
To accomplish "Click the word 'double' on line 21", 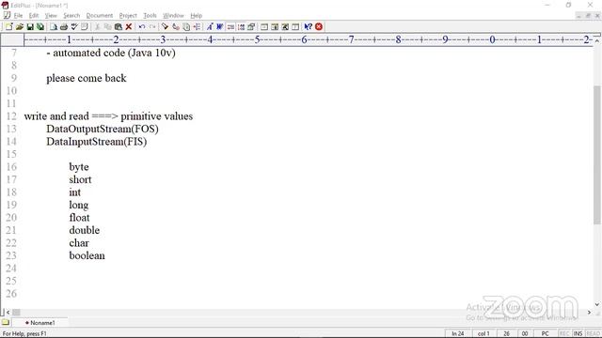I will (84, 230).
